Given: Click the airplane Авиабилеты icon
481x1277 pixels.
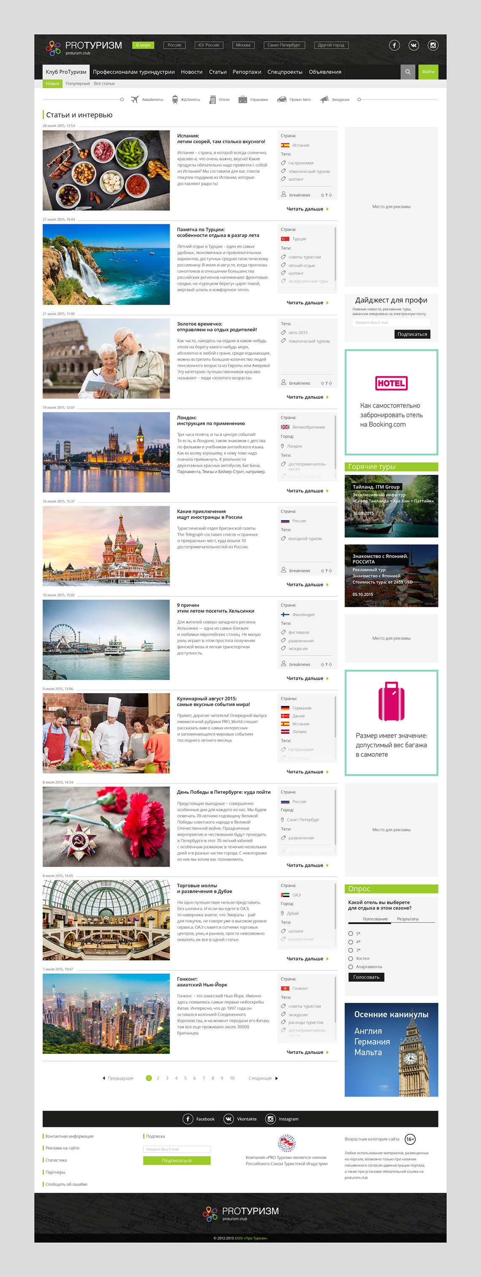Looking at the screenshot, I should (x=135, y=100).
